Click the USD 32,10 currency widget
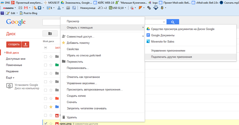The image size is (239, 125). [117, 8]
